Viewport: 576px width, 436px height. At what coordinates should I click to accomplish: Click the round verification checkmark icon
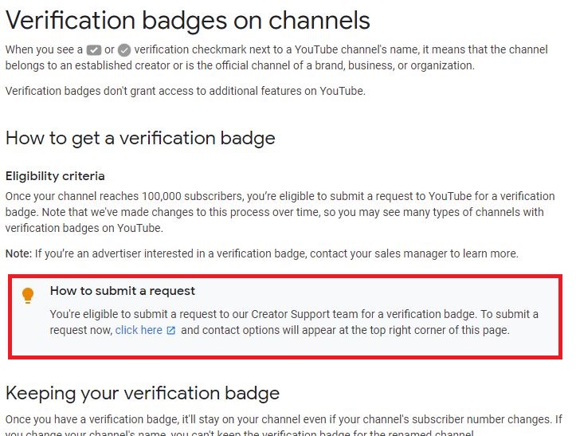[x=124, y=49]
